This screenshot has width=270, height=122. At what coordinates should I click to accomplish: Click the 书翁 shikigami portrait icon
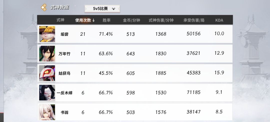(47, 112)
